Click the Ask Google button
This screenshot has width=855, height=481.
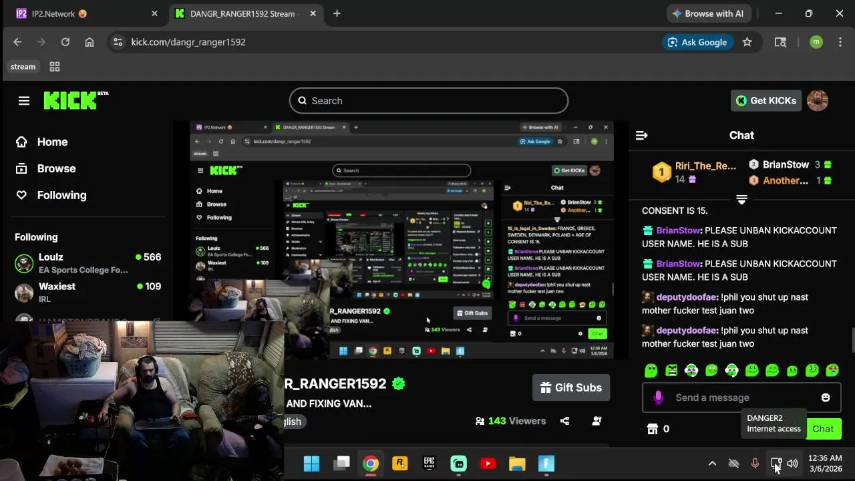coord(697,42)
